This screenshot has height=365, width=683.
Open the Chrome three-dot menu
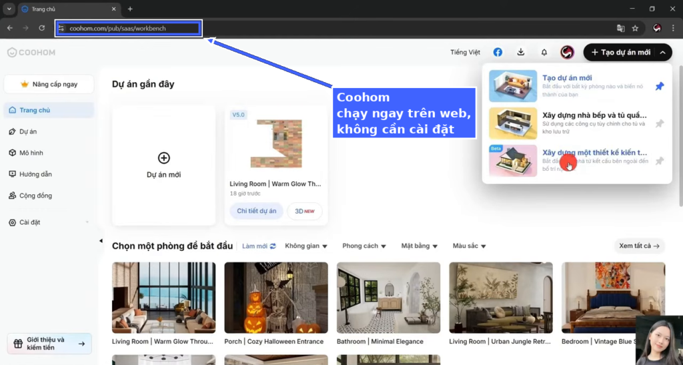674,28
